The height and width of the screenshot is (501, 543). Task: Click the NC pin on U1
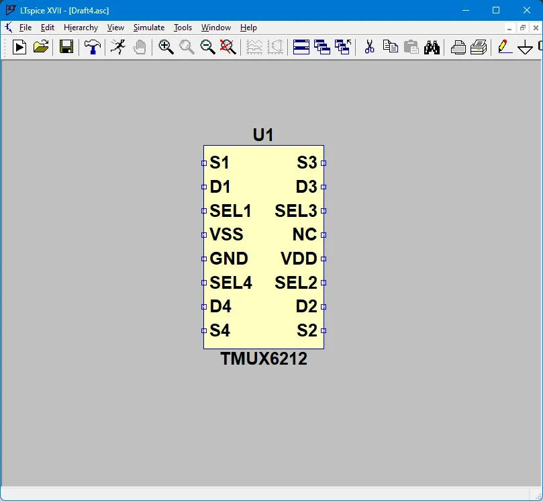(324, 235)
